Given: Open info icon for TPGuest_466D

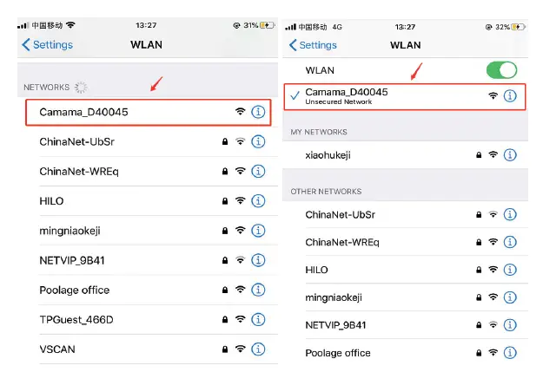Looking at the screenshot, I should pyautogui.click(x=258, y=319).
